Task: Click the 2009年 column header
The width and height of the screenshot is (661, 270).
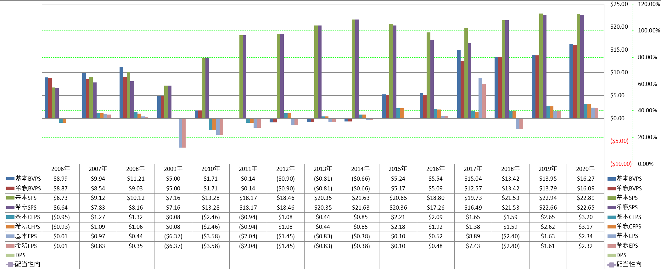Action: click(x=173, y=169)
